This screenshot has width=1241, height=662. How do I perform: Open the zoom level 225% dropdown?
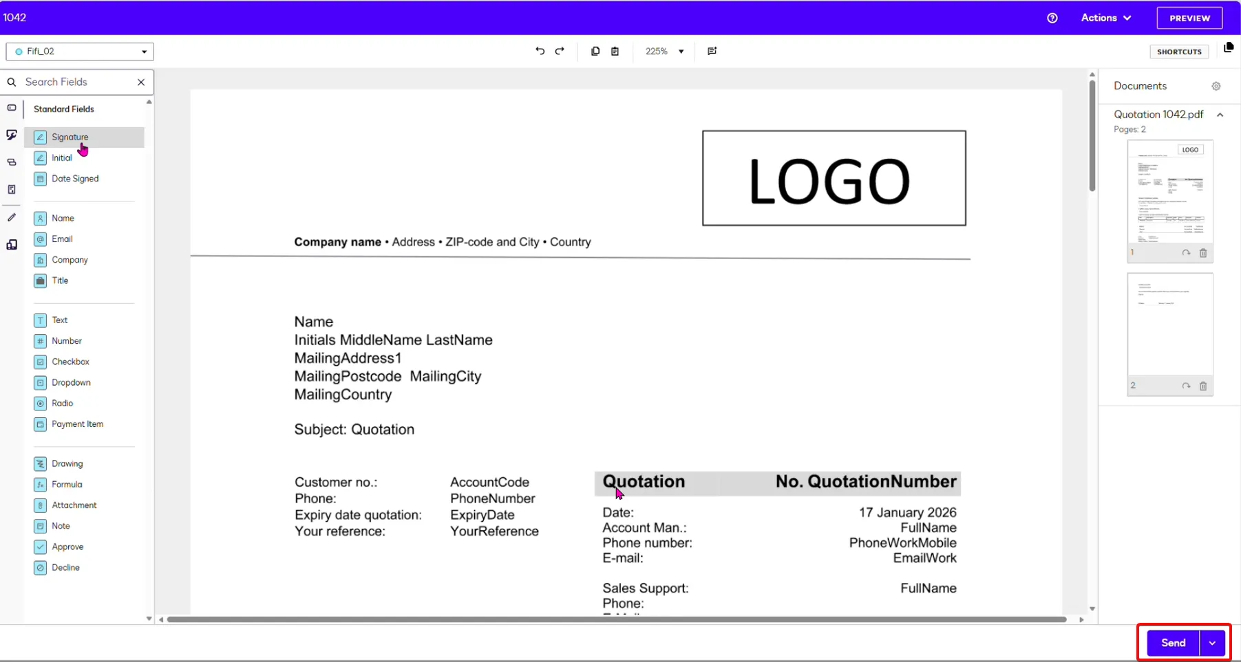pyautogui.click(x=664, y=51)
